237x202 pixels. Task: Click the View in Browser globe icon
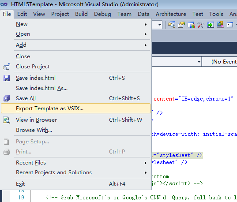pos(7,120)
